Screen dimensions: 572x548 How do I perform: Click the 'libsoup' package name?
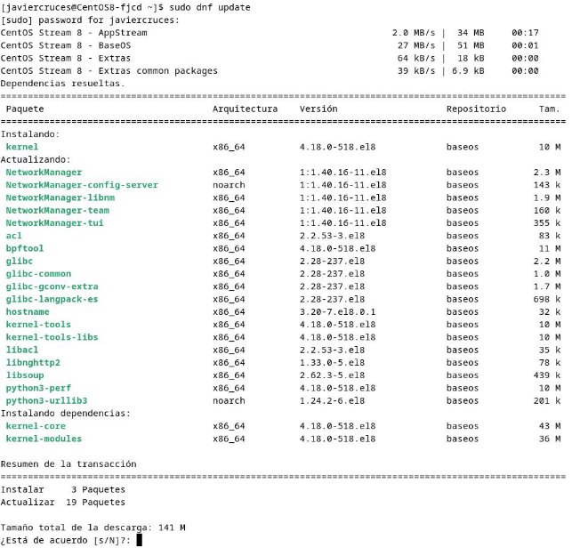click(25, 375)
